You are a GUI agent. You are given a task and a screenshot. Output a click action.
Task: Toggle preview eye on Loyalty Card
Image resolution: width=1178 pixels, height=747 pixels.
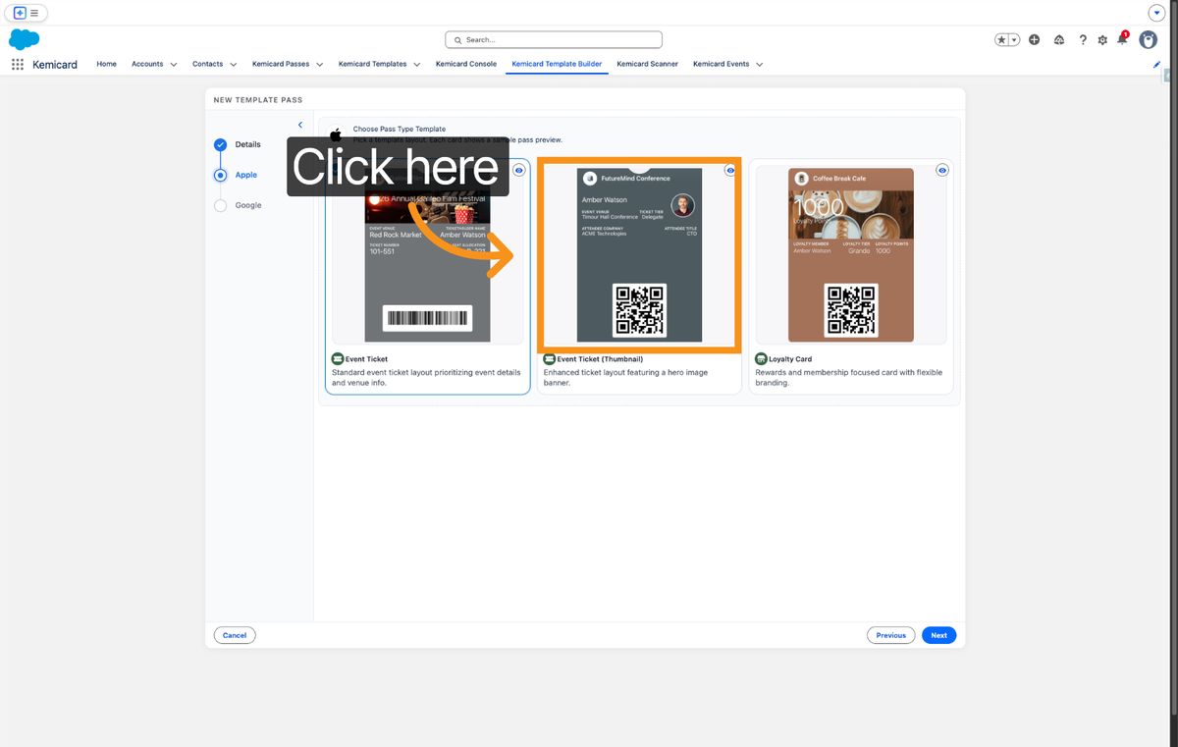click(942, 170)
